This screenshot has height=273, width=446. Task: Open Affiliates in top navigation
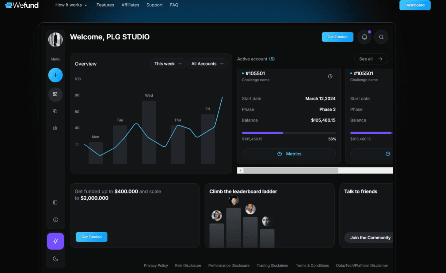(x=130, y=5)
